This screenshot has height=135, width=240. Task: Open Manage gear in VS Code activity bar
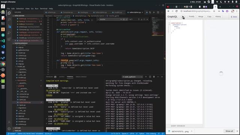click(9, 129)
